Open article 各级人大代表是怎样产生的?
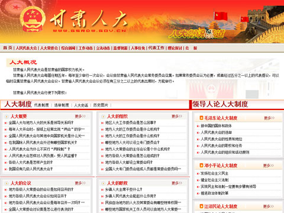This screenshot has width=284, height=213. coord(31,163)
